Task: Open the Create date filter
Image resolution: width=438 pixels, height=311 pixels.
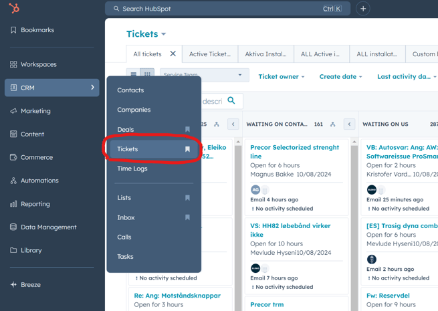Action: tap(340, 76)
